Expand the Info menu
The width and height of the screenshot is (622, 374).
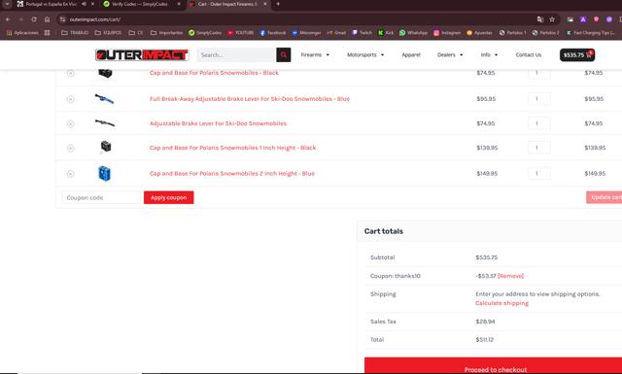[x=489, y=54]
